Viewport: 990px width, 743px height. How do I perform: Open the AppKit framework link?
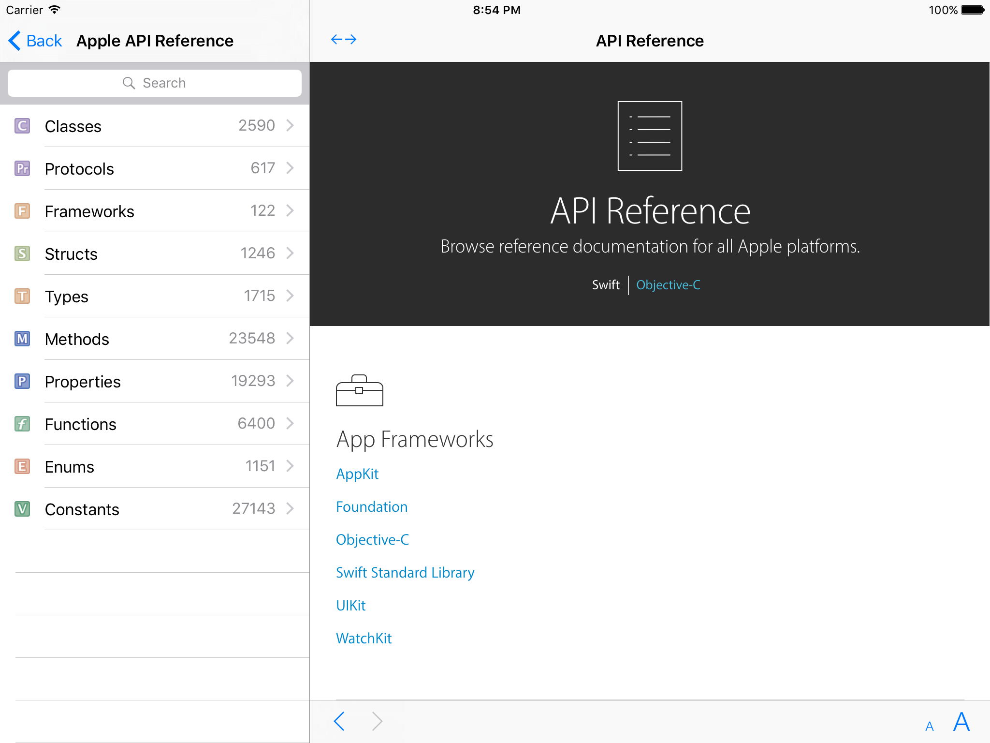[357, 474]
